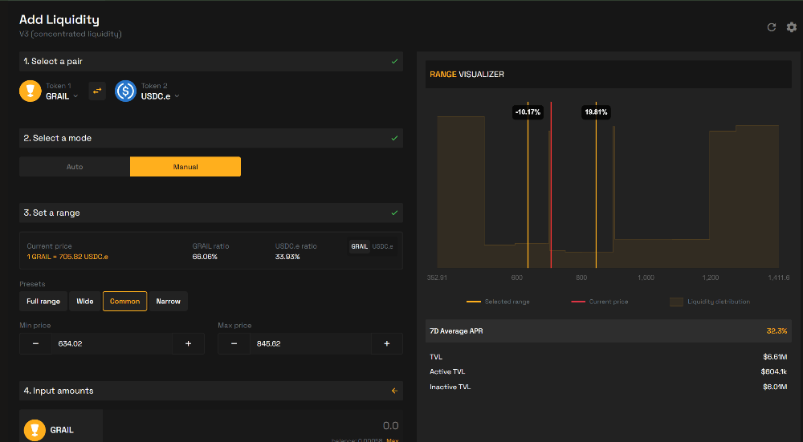
Task: Click the Min price field showing 634.02
Action: click(x=112, y=344)
